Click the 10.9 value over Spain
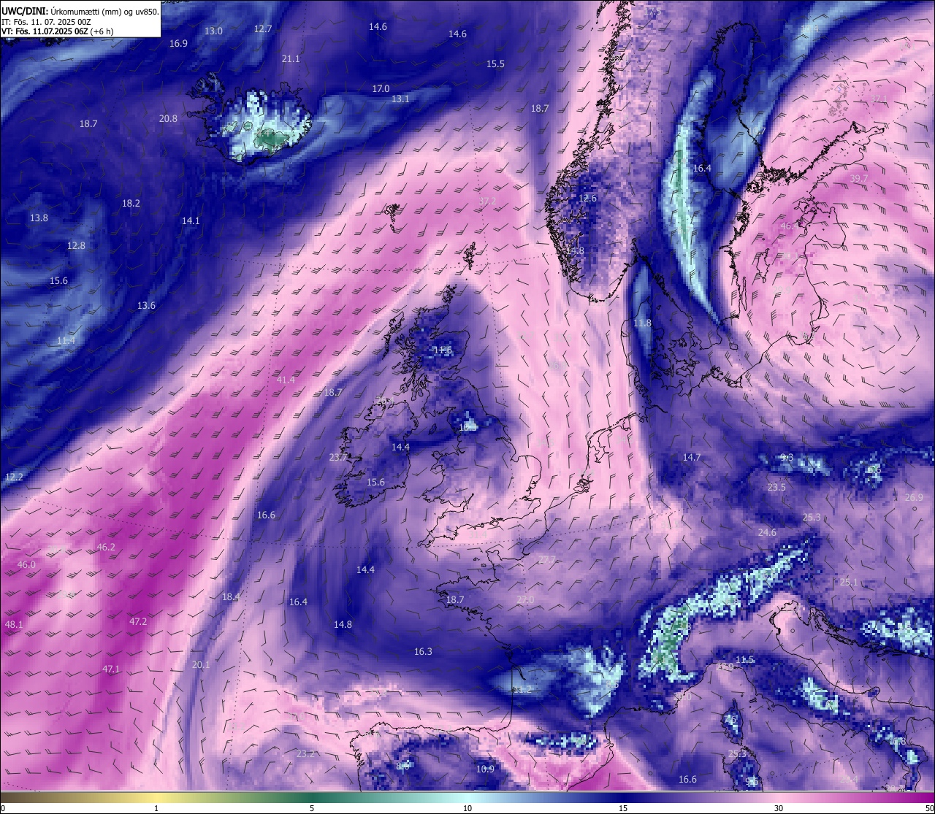Screen dimensions: 935x814 pos(485,769)
